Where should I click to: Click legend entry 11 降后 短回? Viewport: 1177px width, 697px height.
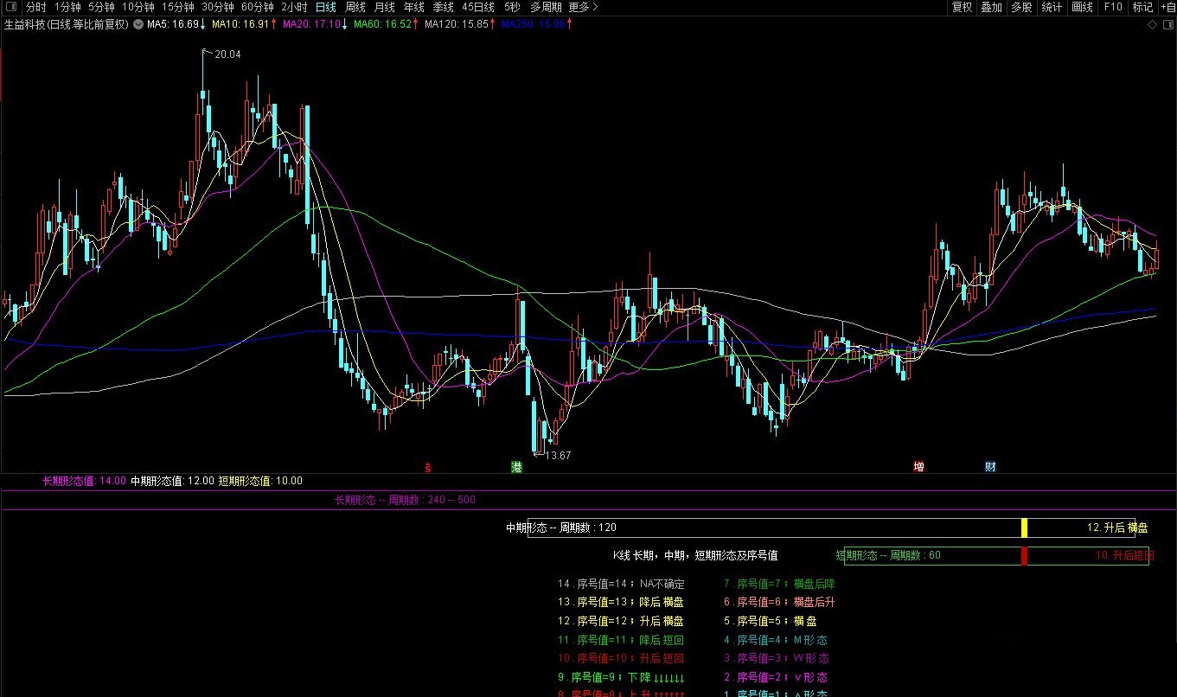coord(621,641)
